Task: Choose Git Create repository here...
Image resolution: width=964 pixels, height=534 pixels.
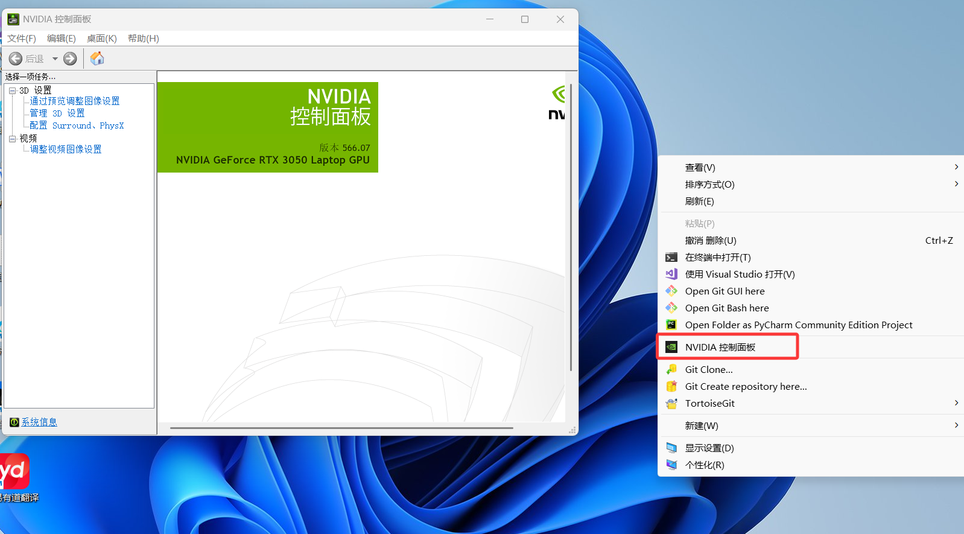Action: click(811, 387)
